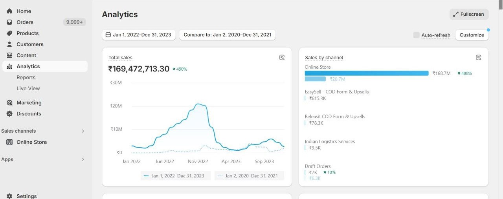Click the Fullscreen button
This screenshot has height=199, width=503.
(469, 14)
